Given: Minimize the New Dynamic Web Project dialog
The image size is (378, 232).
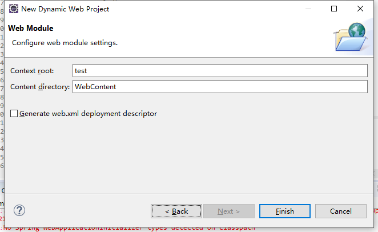Looking at the screenshot, I should pyautogui.click(x=308, y=9).
